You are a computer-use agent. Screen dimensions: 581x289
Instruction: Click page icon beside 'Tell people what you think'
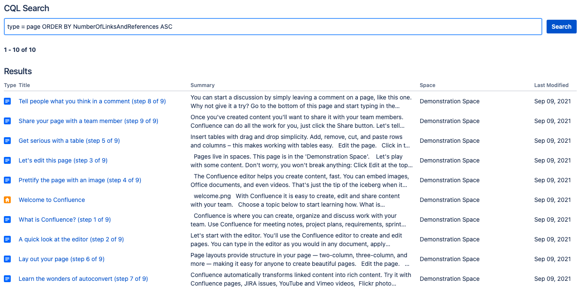click(7, 101)
